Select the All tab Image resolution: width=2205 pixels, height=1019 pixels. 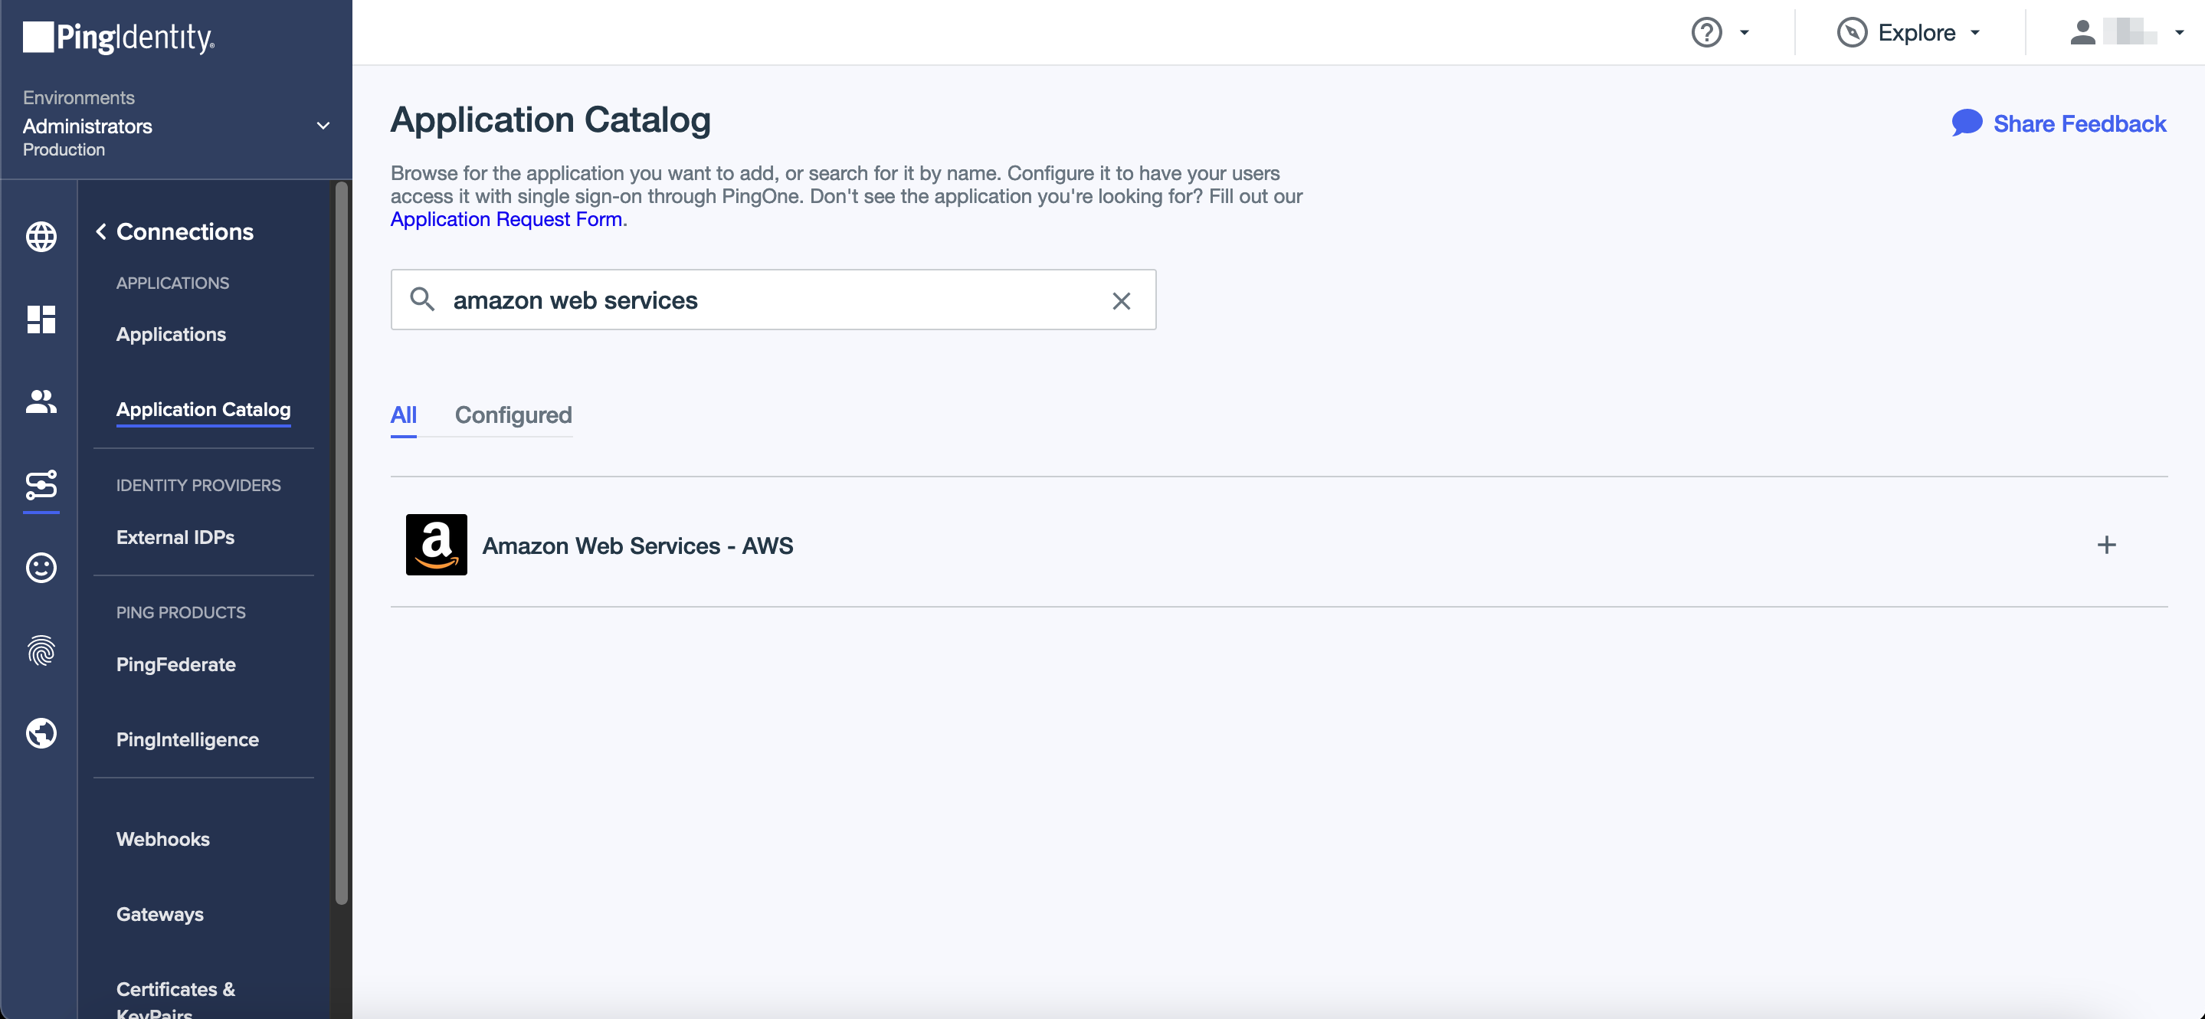(403, 415)
